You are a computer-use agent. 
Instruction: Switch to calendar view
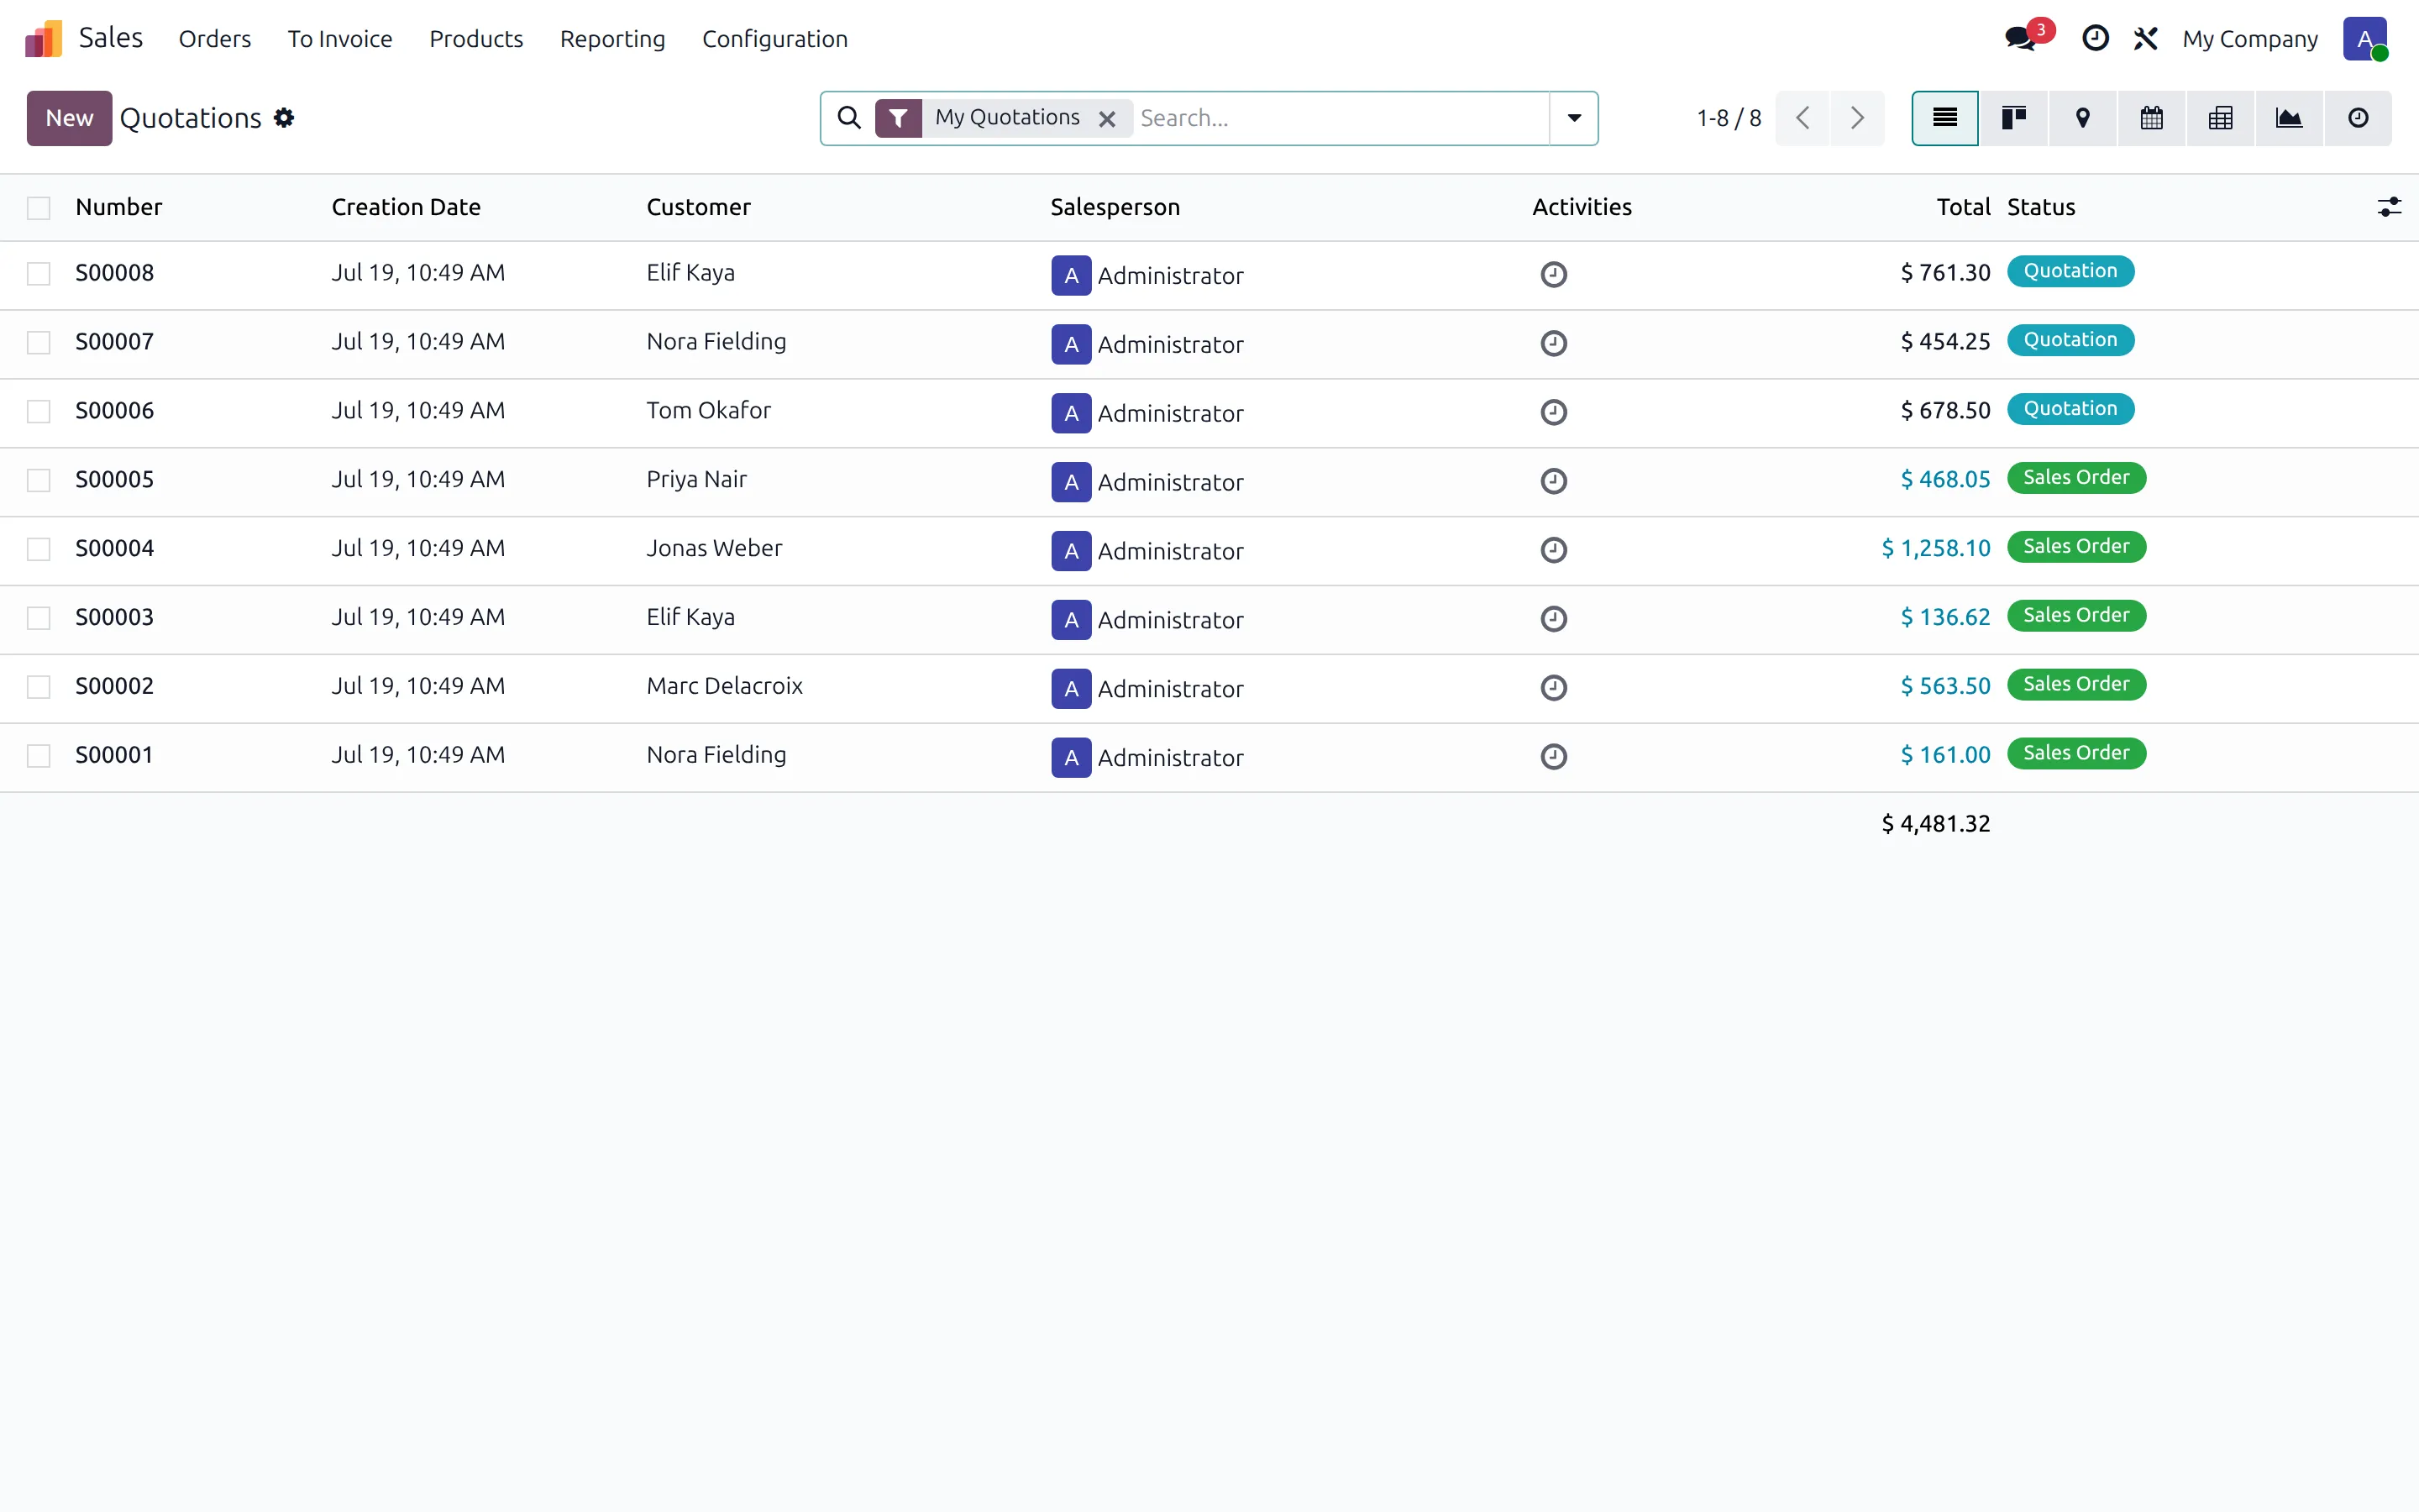click(x=2151, y=118)
